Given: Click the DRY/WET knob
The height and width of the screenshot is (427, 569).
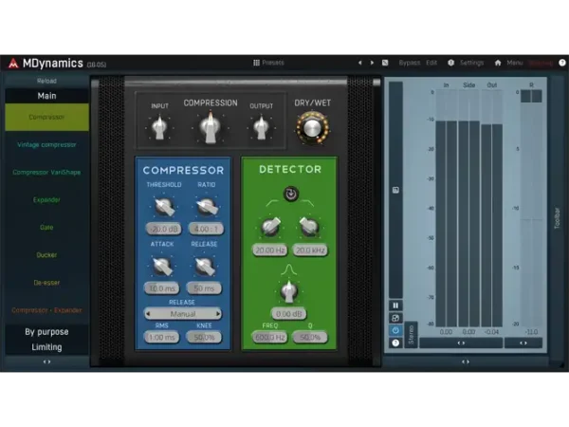Looking at the screenshot, I should coord(312,128).
